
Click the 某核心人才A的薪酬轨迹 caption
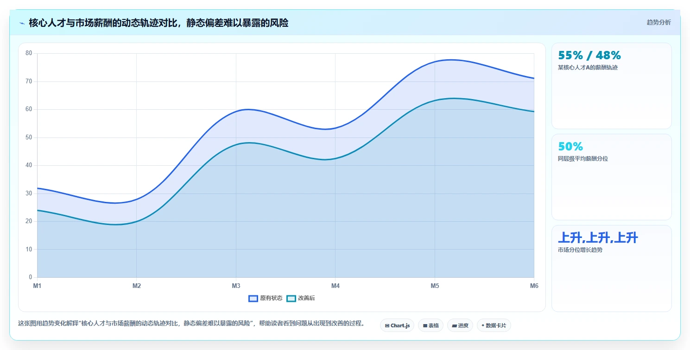coord(588,68)
